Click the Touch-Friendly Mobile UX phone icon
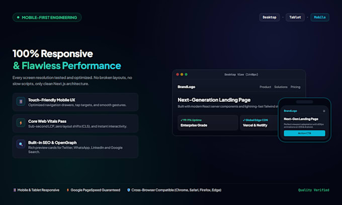This screenshot has width=342, height=205. coord(21,102)
